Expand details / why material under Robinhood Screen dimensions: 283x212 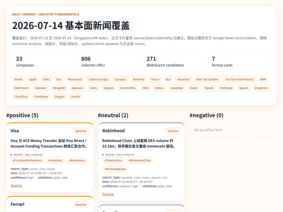click(118, 154)
